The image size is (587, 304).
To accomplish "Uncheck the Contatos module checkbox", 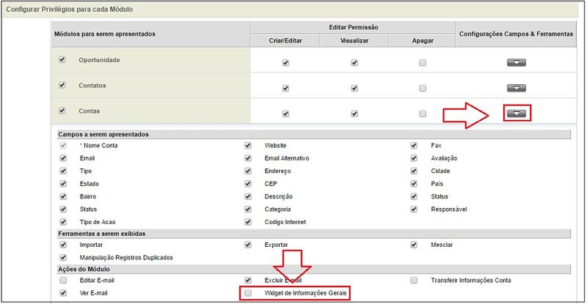I will click(x=62, y=85).
